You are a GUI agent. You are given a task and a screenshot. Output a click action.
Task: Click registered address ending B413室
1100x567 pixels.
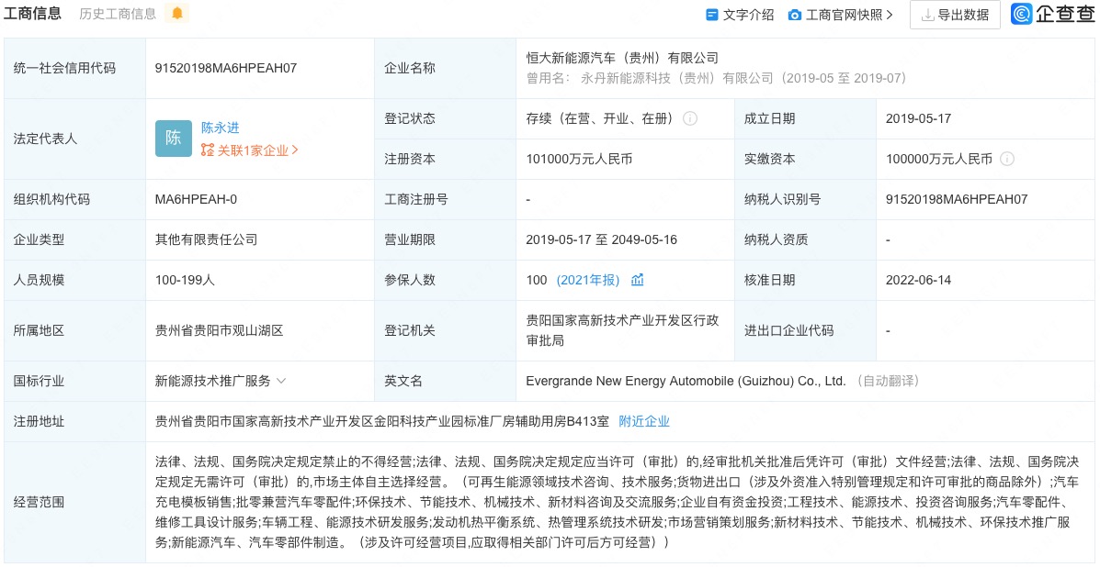[x=383, y=421]
